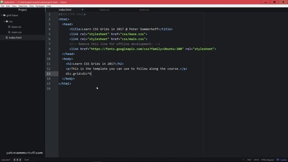Change the HTML grammar selector
288x162 pixels.
[x=268, y=160]
